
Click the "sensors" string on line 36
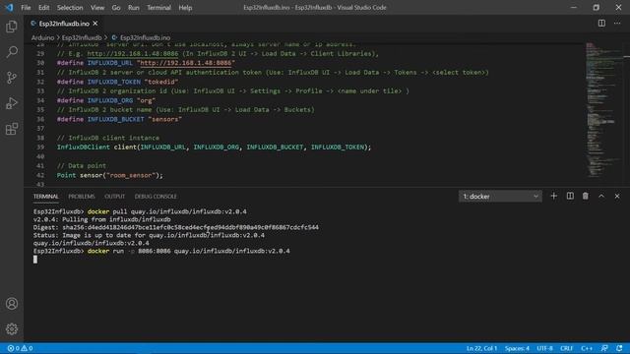164,119
